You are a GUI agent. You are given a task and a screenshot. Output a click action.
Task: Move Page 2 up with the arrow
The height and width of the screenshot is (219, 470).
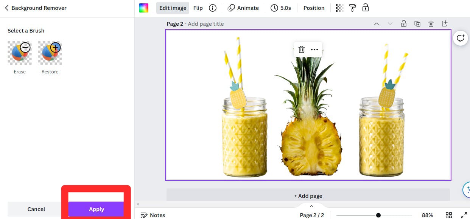click(x=377, y=23)
